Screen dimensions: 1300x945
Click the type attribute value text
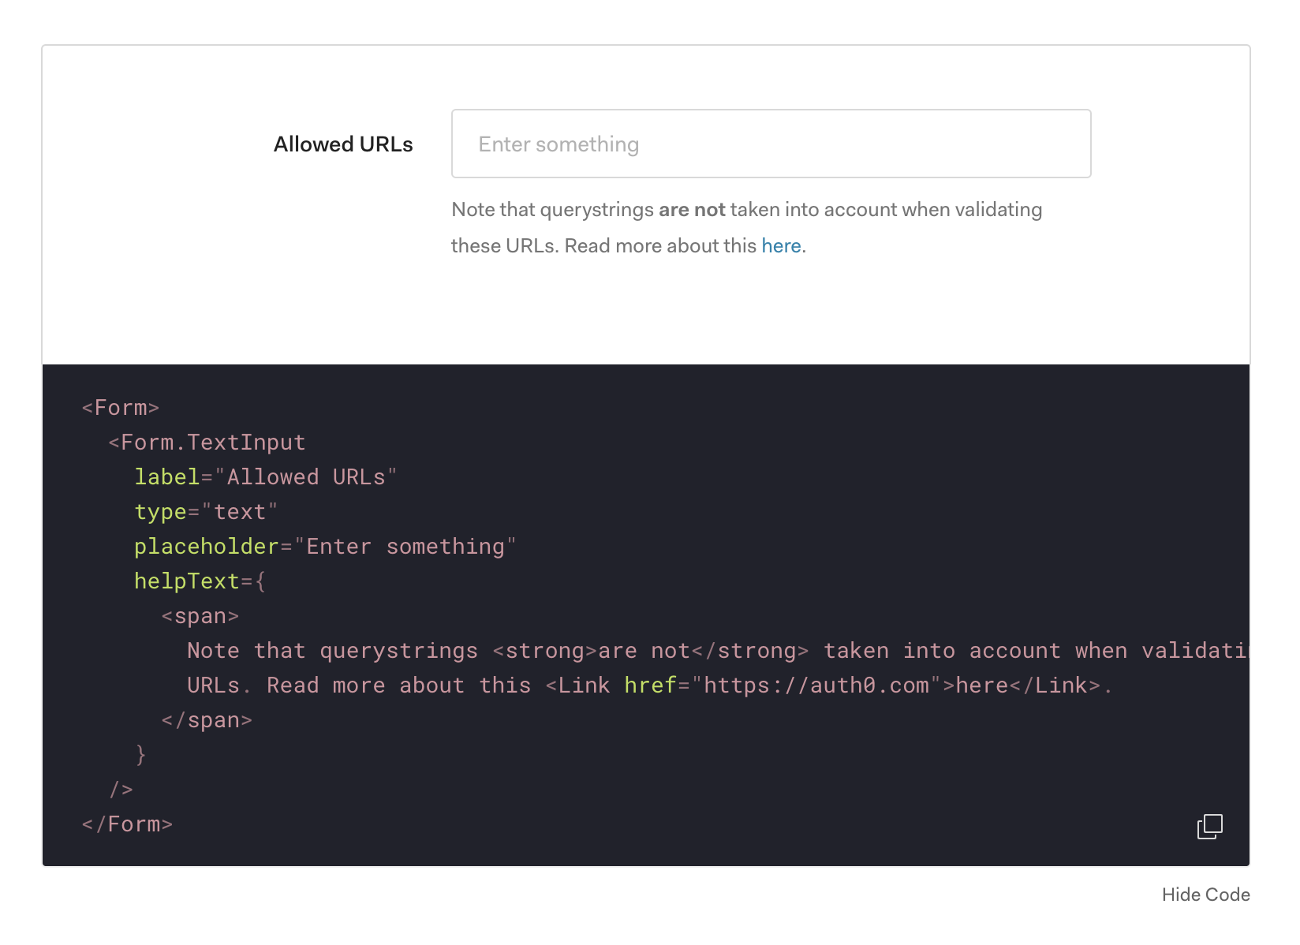[x=241, y=511]
